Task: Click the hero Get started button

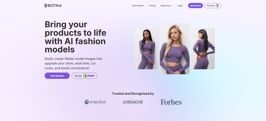Action: click(x=57, y=76)
